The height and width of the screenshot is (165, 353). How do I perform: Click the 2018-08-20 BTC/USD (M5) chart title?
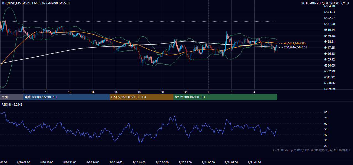(325, 3)
